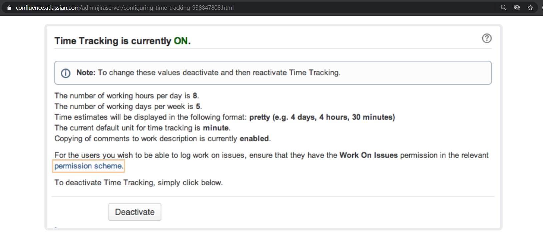Click the 'Note:' bold label
Image resolution: width=543 pixels, height=233 pixels.
click(86, 73)
